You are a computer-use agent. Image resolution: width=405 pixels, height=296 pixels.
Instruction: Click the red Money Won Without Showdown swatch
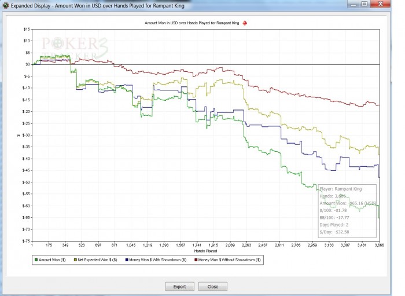click(196, 260)
